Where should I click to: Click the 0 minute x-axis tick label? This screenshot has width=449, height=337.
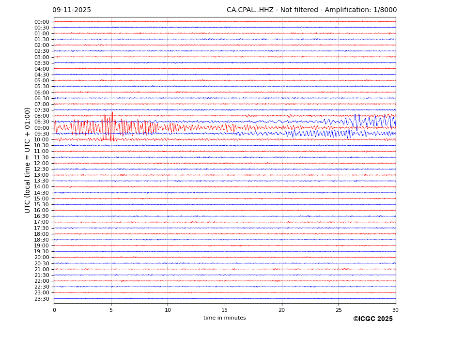[x=54, y=310]
